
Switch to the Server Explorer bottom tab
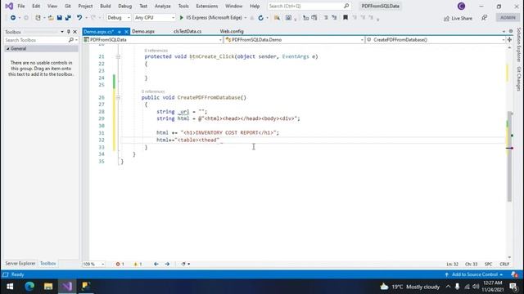click(x=20, y=263)
